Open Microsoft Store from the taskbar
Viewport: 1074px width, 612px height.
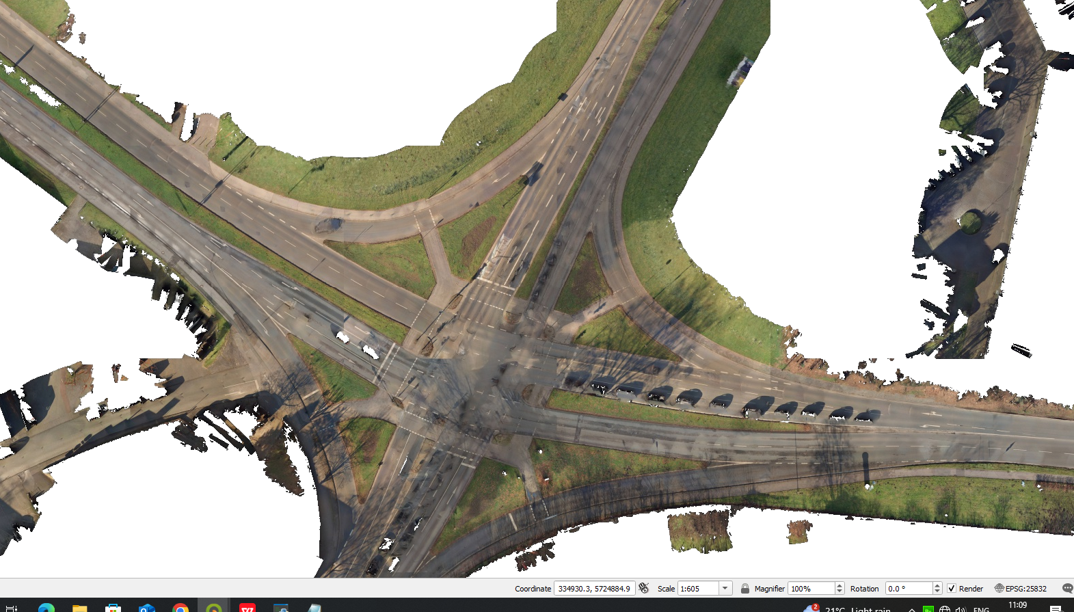point(113,608)
